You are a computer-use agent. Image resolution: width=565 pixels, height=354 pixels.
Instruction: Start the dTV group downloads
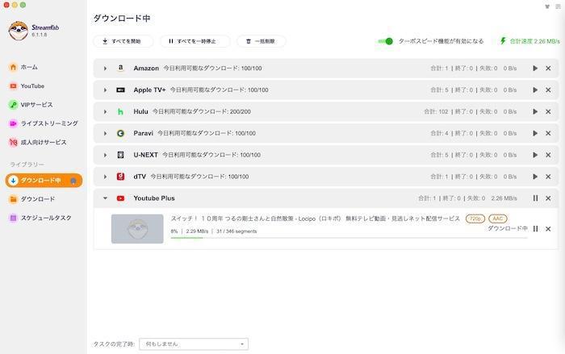click(535, 177)
